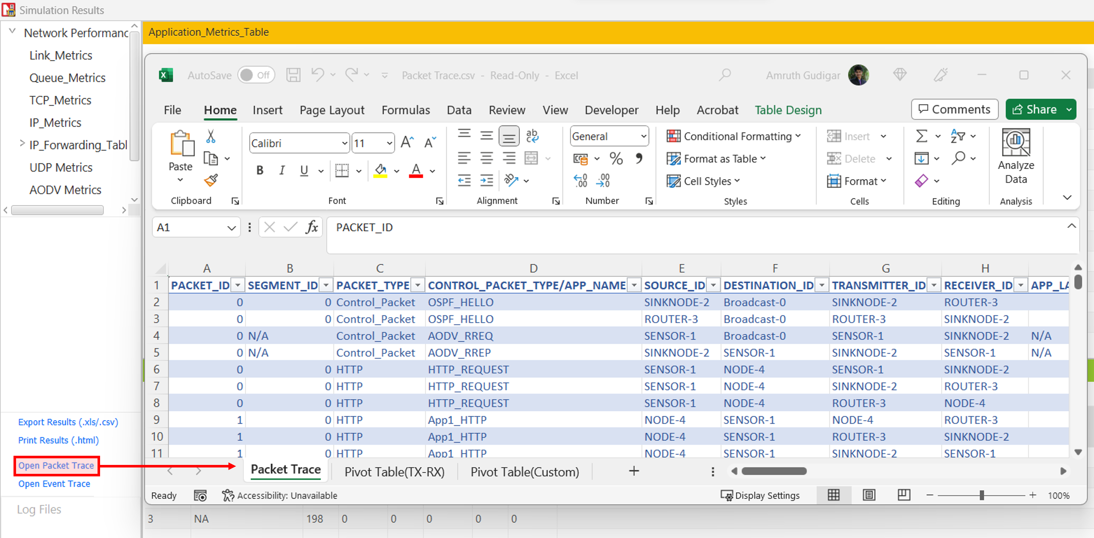Click the Increase Font Size icon
1094x538 pixels.
coord(407,142)
